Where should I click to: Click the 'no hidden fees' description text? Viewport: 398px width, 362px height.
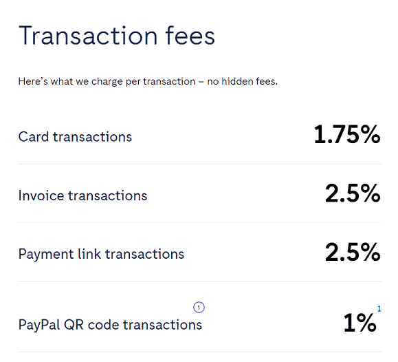[x=243, y=81]
